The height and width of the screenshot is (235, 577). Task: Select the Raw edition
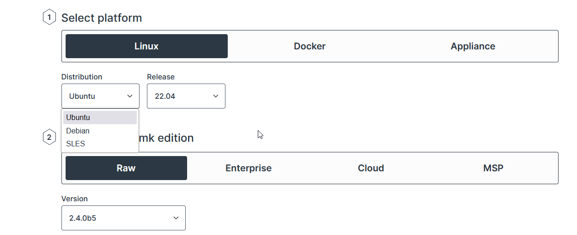[x=126, y=168]
